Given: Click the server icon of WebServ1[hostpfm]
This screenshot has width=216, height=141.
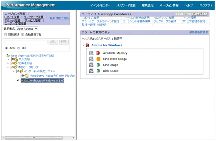Looking at the screenshot, I should coord(27,76).
